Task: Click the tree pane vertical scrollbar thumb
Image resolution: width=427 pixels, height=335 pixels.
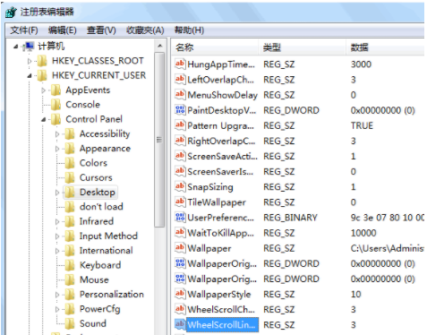Action: pyautogui.click(x=159, y=140)
